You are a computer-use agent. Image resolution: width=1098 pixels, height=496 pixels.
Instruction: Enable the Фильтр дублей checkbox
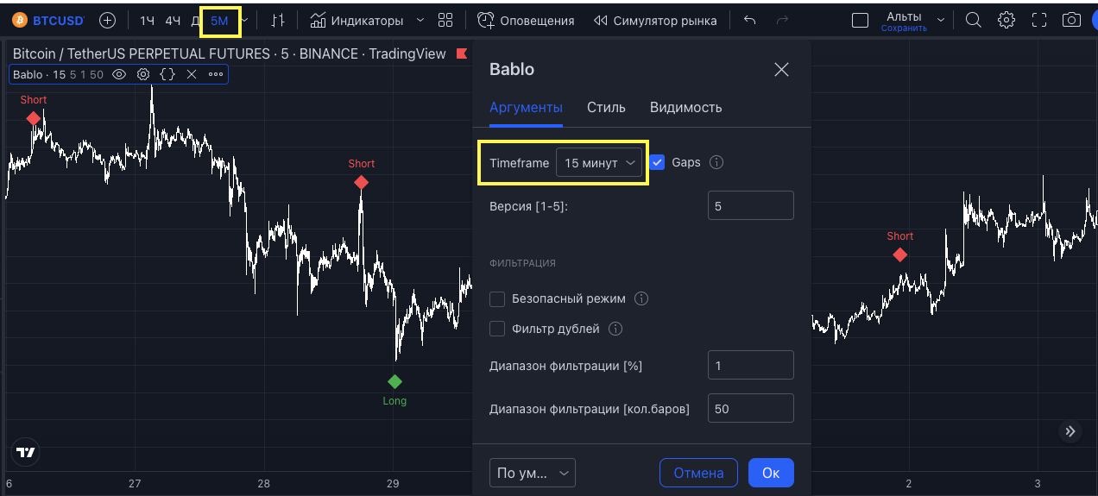497,329
